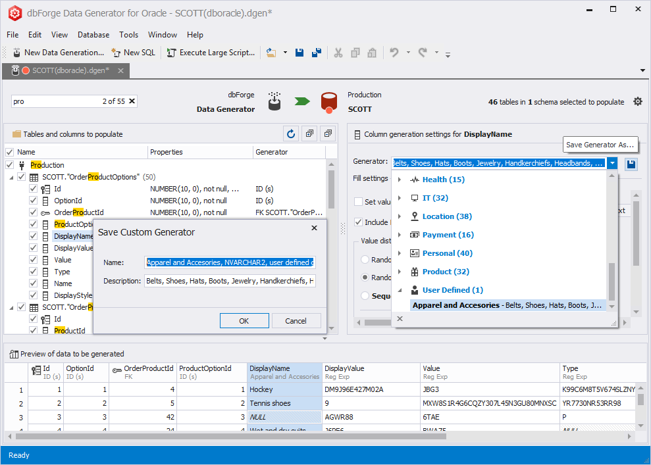Click the Description field in the dialog

[x=230, y=281]
